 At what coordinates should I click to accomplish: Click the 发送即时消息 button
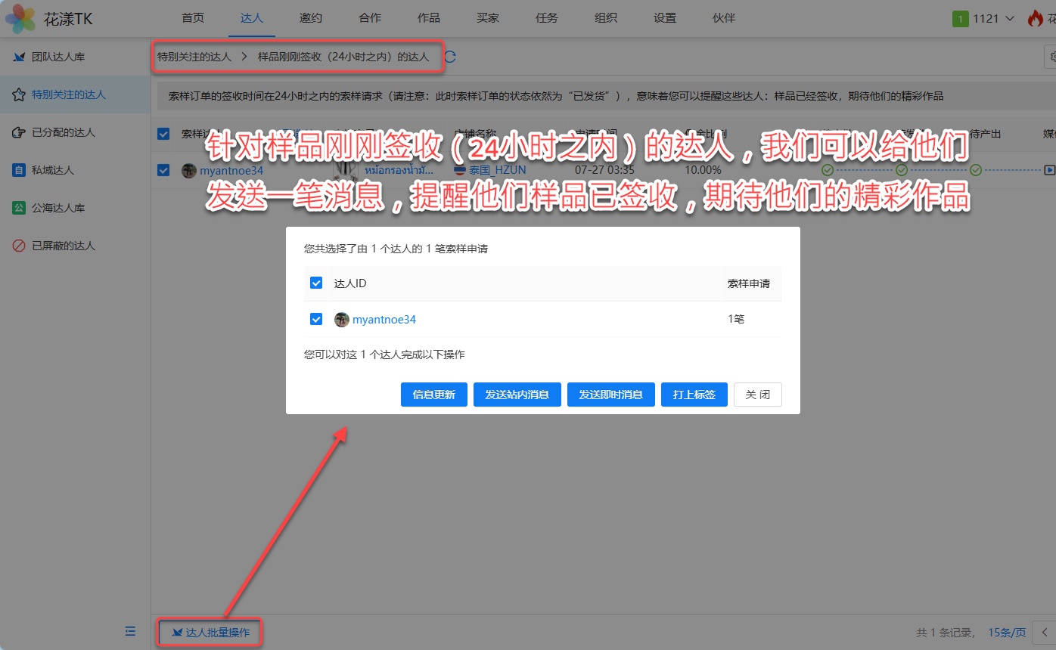[x=610, y=395]
